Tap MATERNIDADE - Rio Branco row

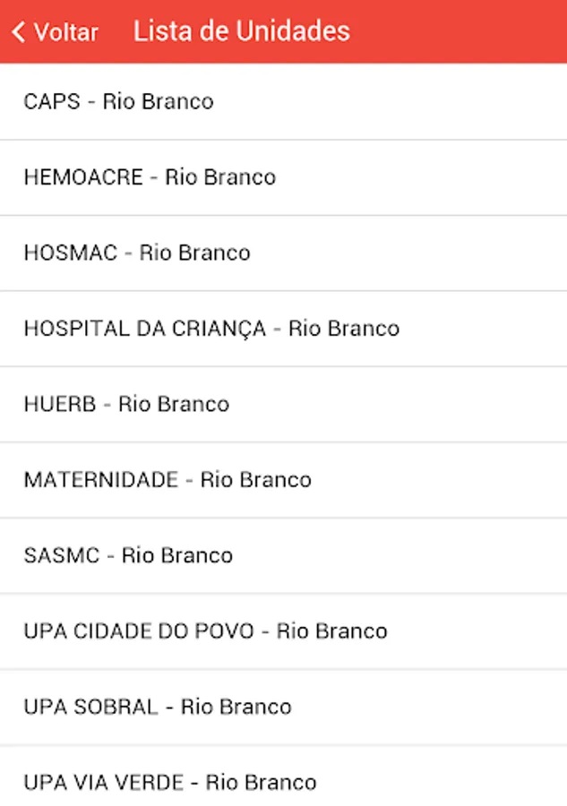[168, 480]
